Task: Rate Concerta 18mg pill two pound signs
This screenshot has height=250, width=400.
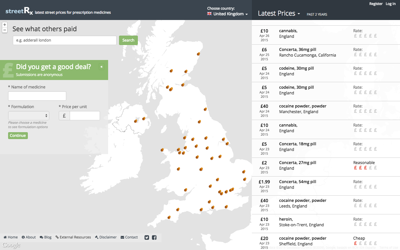Action: [x=360, y=149]
